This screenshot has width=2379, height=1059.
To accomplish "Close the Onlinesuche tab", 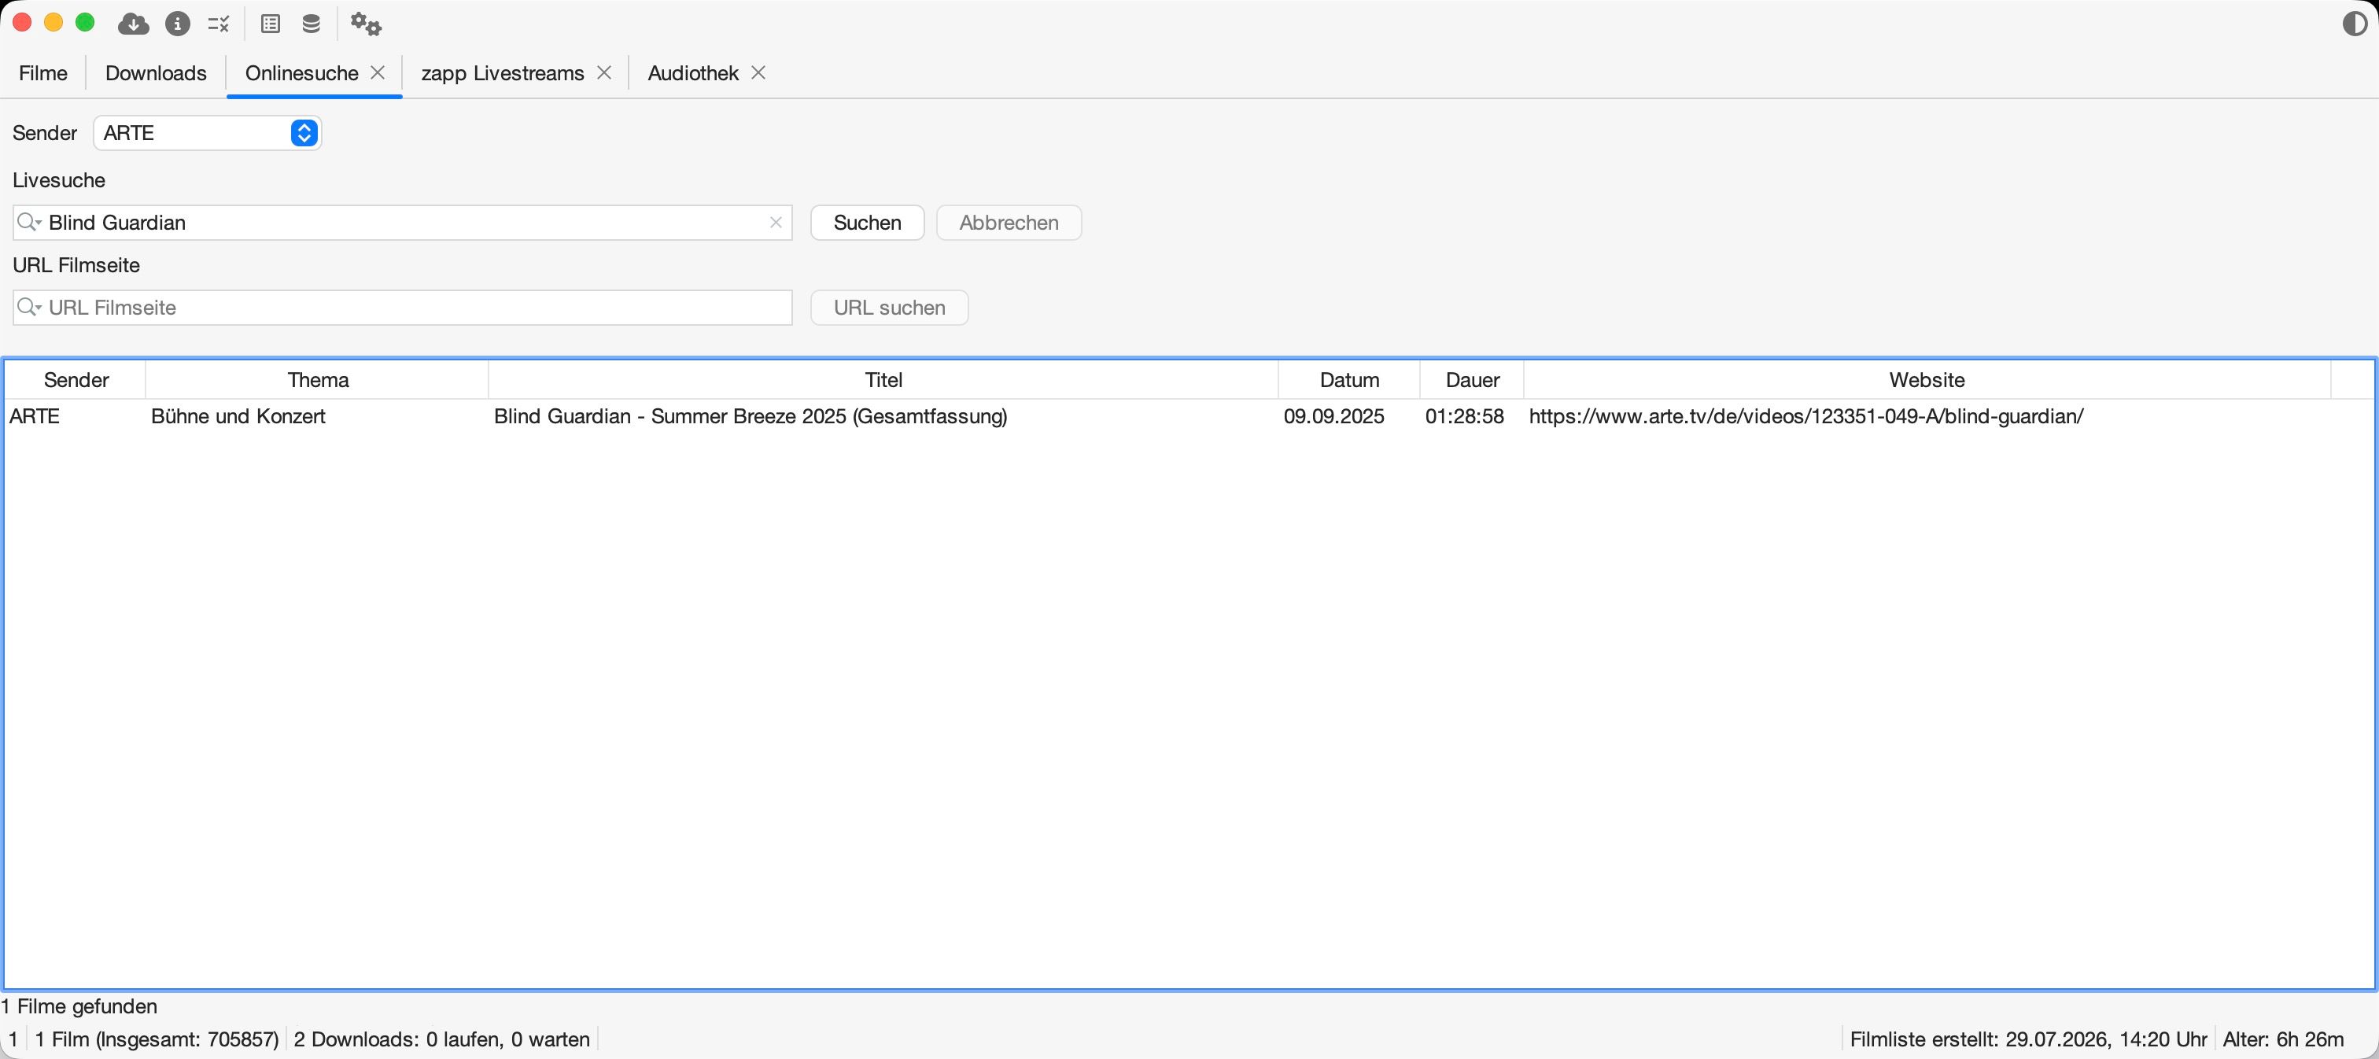I will click(x=378, y=72).
